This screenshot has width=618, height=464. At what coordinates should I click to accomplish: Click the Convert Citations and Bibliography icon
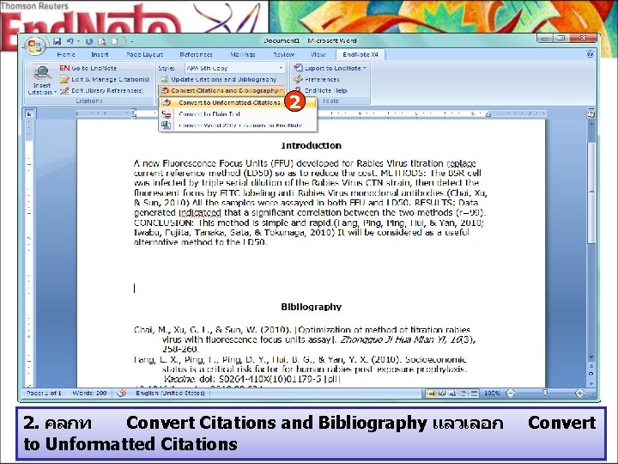point(164,90)
